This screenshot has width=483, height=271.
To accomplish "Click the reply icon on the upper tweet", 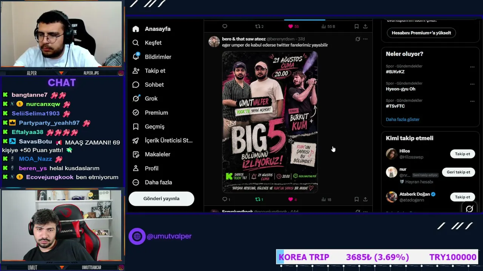I will (x=225, y=26).
